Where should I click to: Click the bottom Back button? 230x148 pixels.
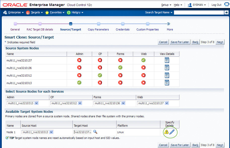(x=195, y=145)
